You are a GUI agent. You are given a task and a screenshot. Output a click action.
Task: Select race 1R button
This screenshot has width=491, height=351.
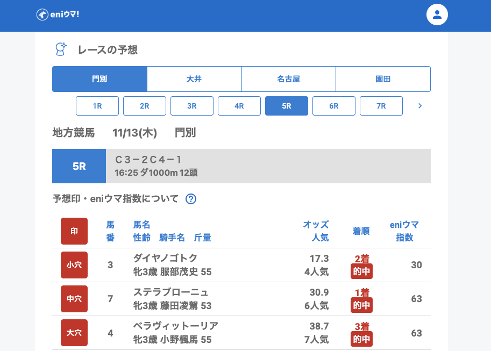pos(97,106)
